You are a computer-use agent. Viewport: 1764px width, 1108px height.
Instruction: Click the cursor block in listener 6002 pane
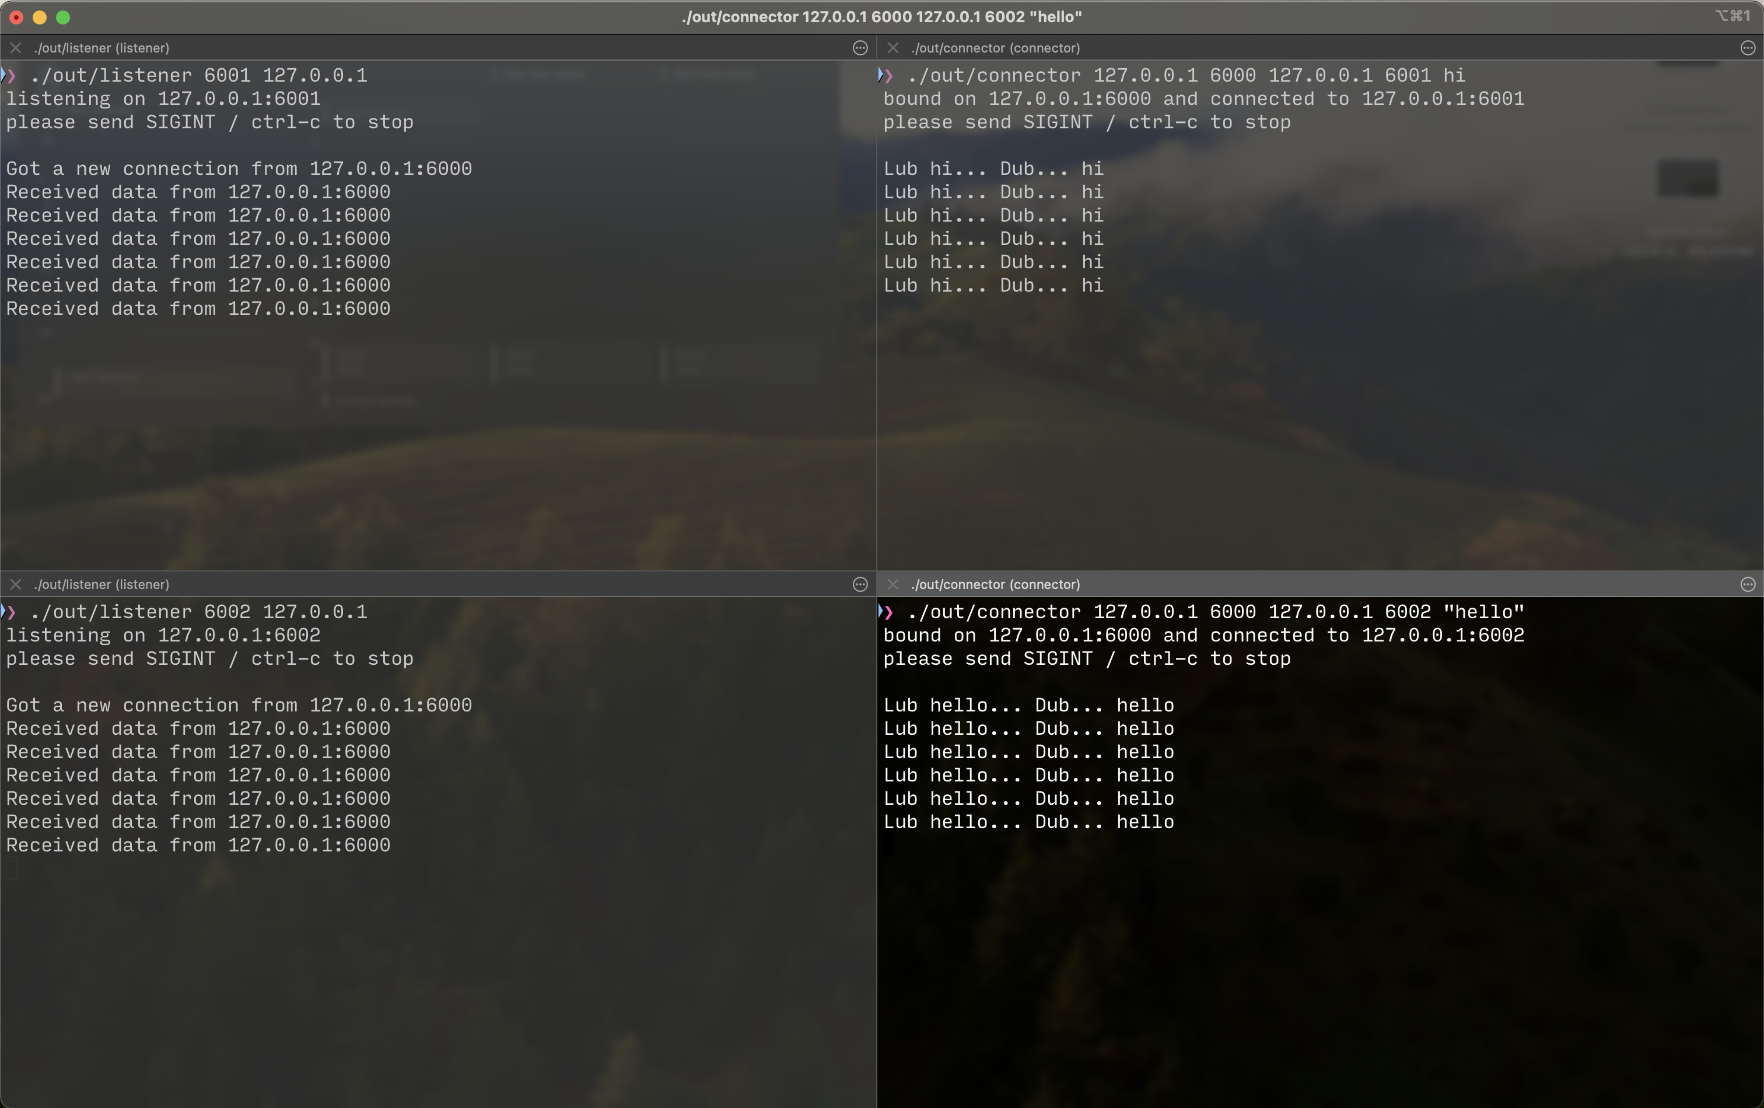12,869
